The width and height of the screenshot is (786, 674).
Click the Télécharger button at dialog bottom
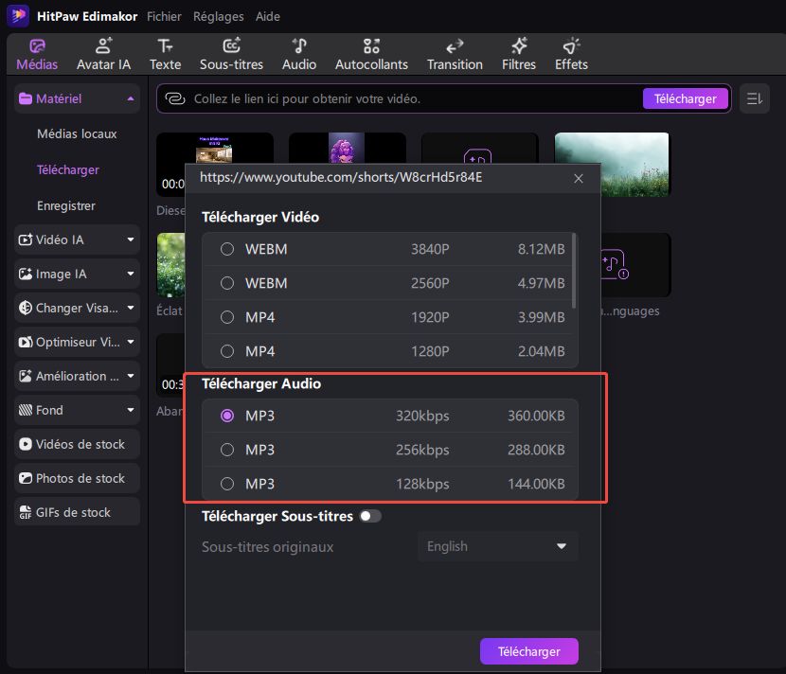point(528,651)
